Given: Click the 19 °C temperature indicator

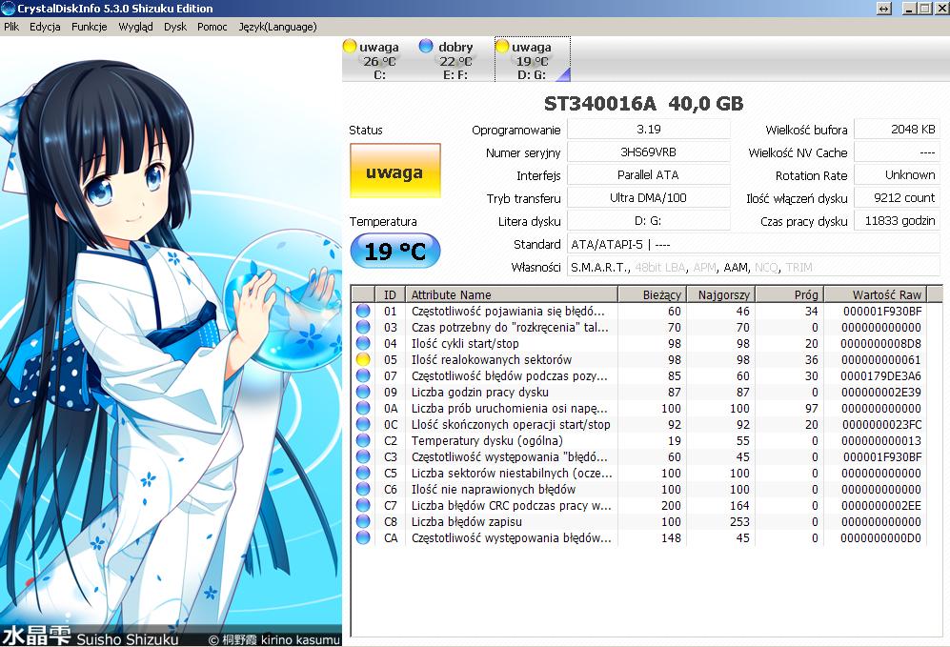Looking at the screenshot, I should (395, 251).
